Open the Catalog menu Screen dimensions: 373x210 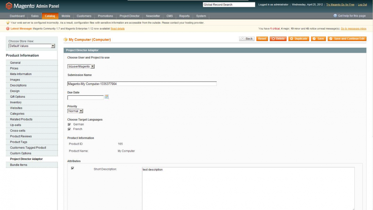click(50, 16)
